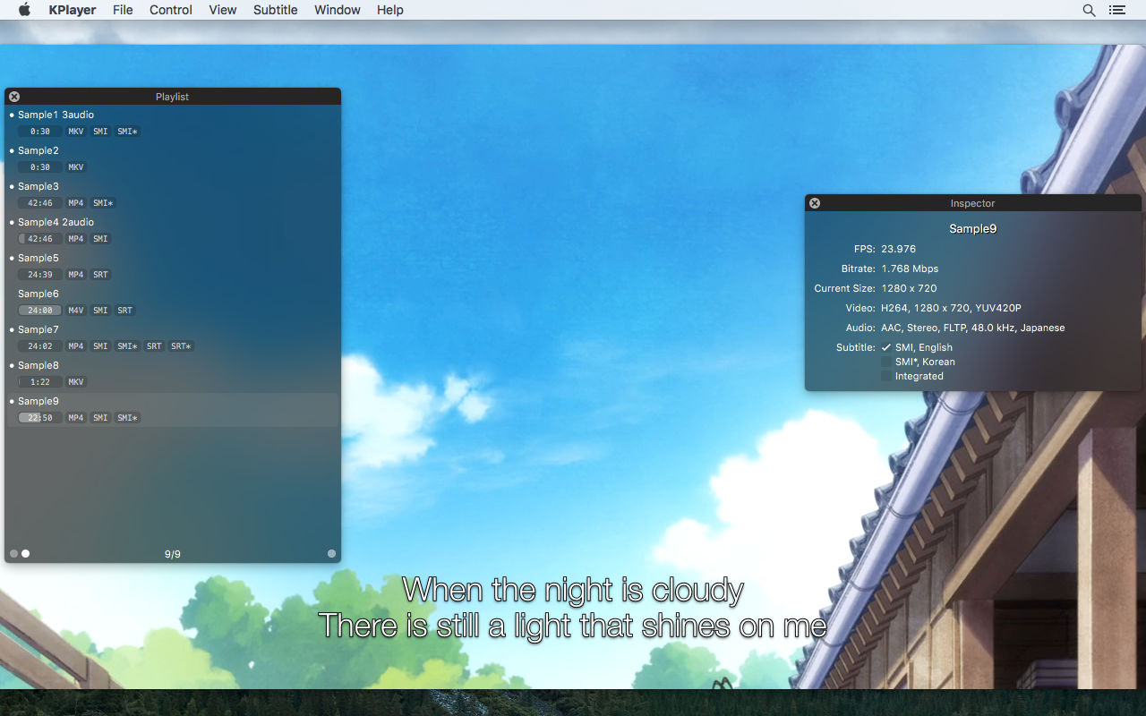Click the 24:02 duration pill of Sample7

(40, 346)
